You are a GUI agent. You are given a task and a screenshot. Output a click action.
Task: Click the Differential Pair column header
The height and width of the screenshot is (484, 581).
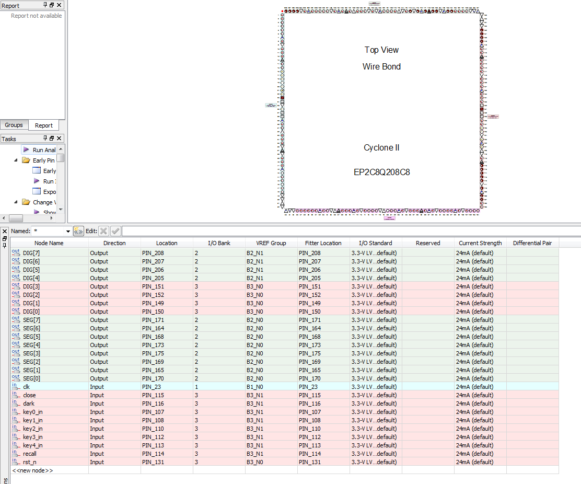[x=532, y=243]
